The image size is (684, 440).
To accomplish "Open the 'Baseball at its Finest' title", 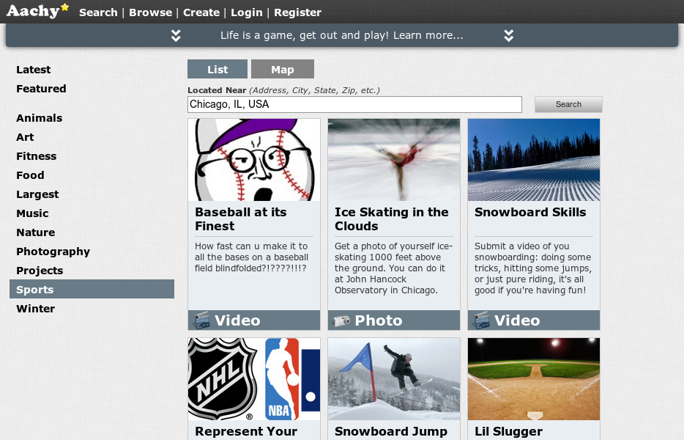I will point(241,219).
